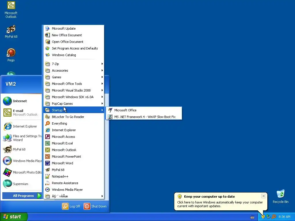Click the VM2 user name header
The width and height of the screenshot is (295, 221).
coord(11,84)
